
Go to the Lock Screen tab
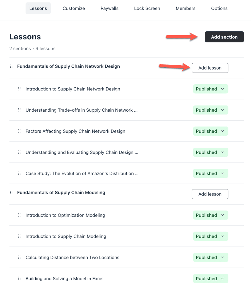coord(147,8)
